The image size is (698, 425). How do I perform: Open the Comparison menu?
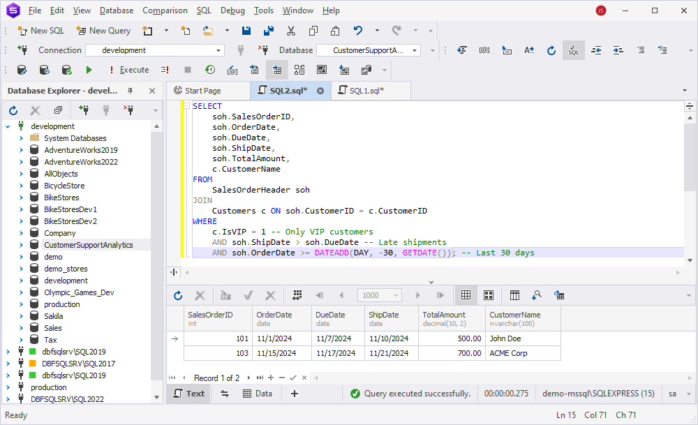tap(165, 10)
